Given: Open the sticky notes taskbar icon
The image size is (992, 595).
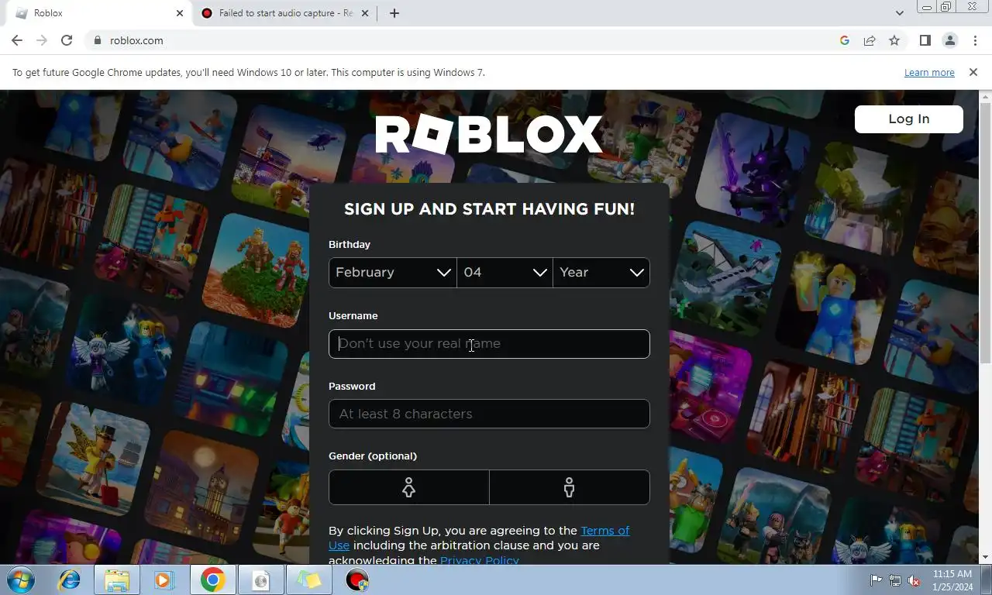Looking at the screenshot, I should tap(308, 580).
